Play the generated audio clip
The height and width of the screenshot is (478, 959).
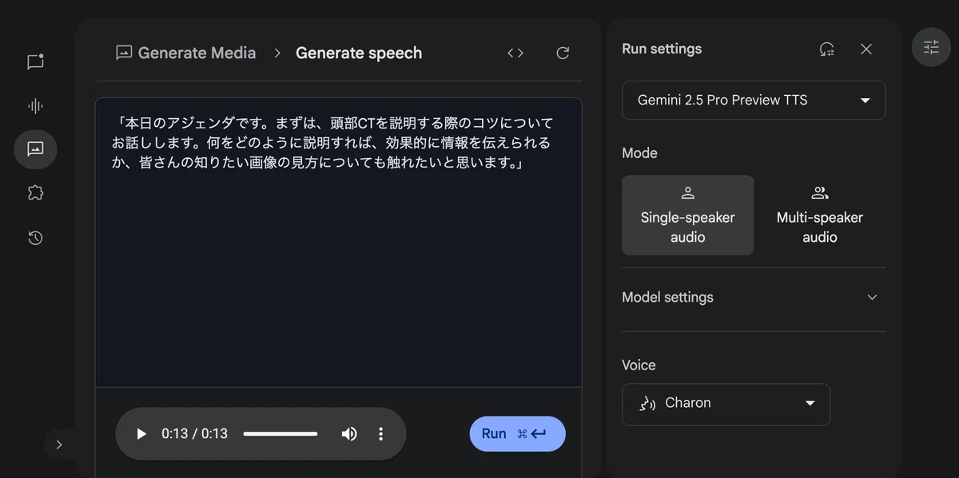pyautogui.click(x=141, y=434)
